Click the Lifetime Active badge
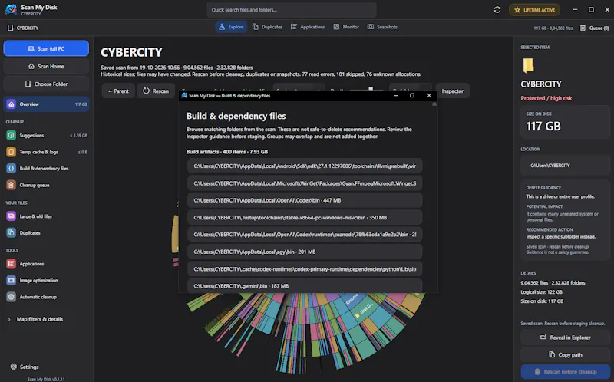Viewport: 614px width, 382px height. click(534, 10)
